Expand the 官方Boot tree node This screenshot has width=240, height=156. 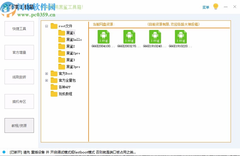(x=46, y=74)
